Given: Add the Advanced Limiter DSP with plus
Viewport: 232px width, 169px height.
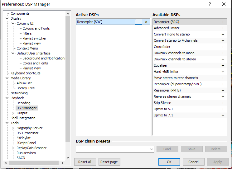Looking at the screenshot, I should (x=223, y=28).
